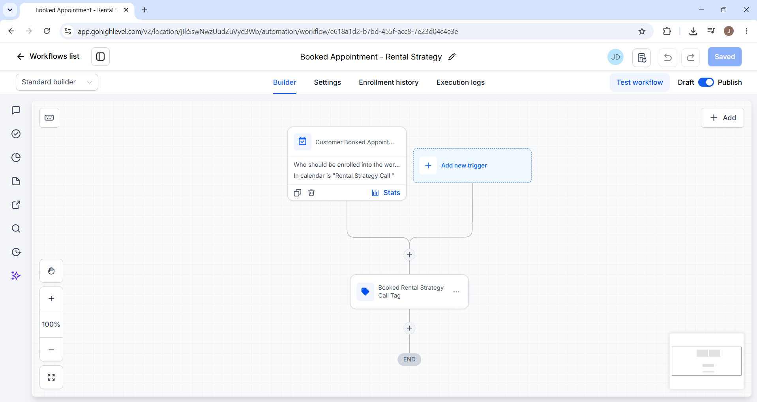Viewport: 757px width, 402px height.
Task: Click the sticky note sidebar icon
Action: click(16, 181)
